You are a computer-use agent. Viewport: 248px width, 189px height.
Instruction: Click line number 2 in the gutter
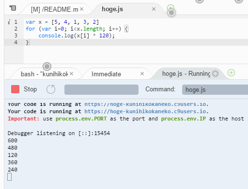(x=15, y=29)
